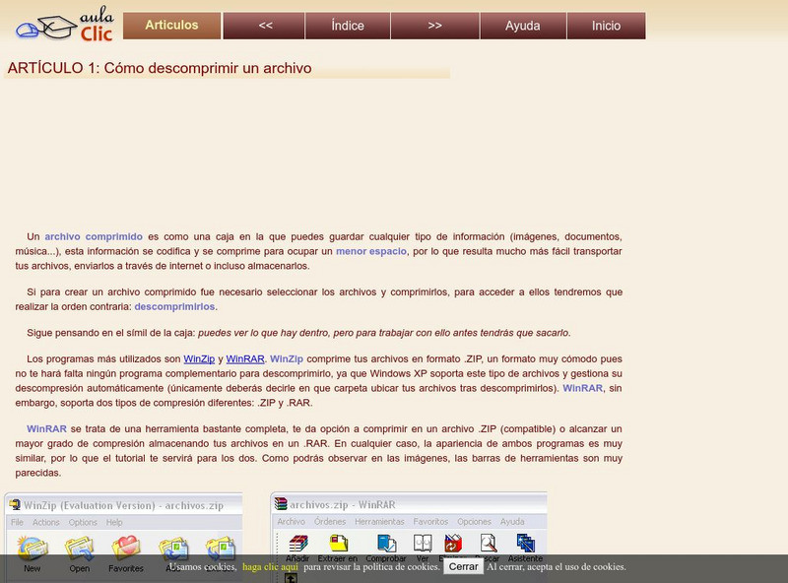Dismiss the cookie notice with Cerrar
Image resolution: width=788 pixels, height=583 pixels.
[x=462, y=566]
